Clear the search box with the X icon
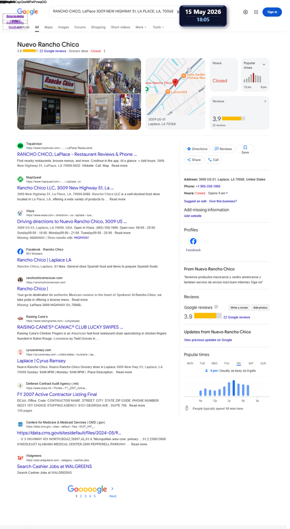Image resolution: width=290 pixels, height=529 pixels. (177, 12)
